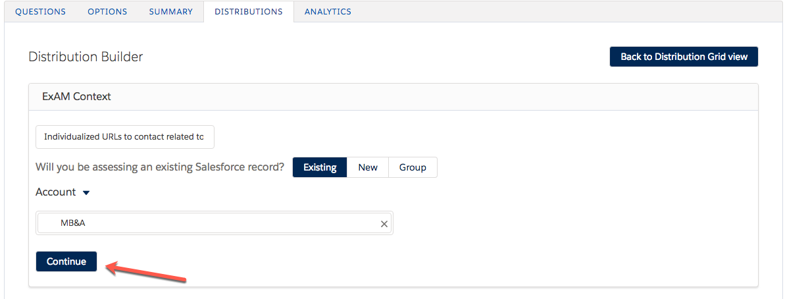Screen dimensions: 785x299
Task: Click the Account object type label
Action: point(56,192)
